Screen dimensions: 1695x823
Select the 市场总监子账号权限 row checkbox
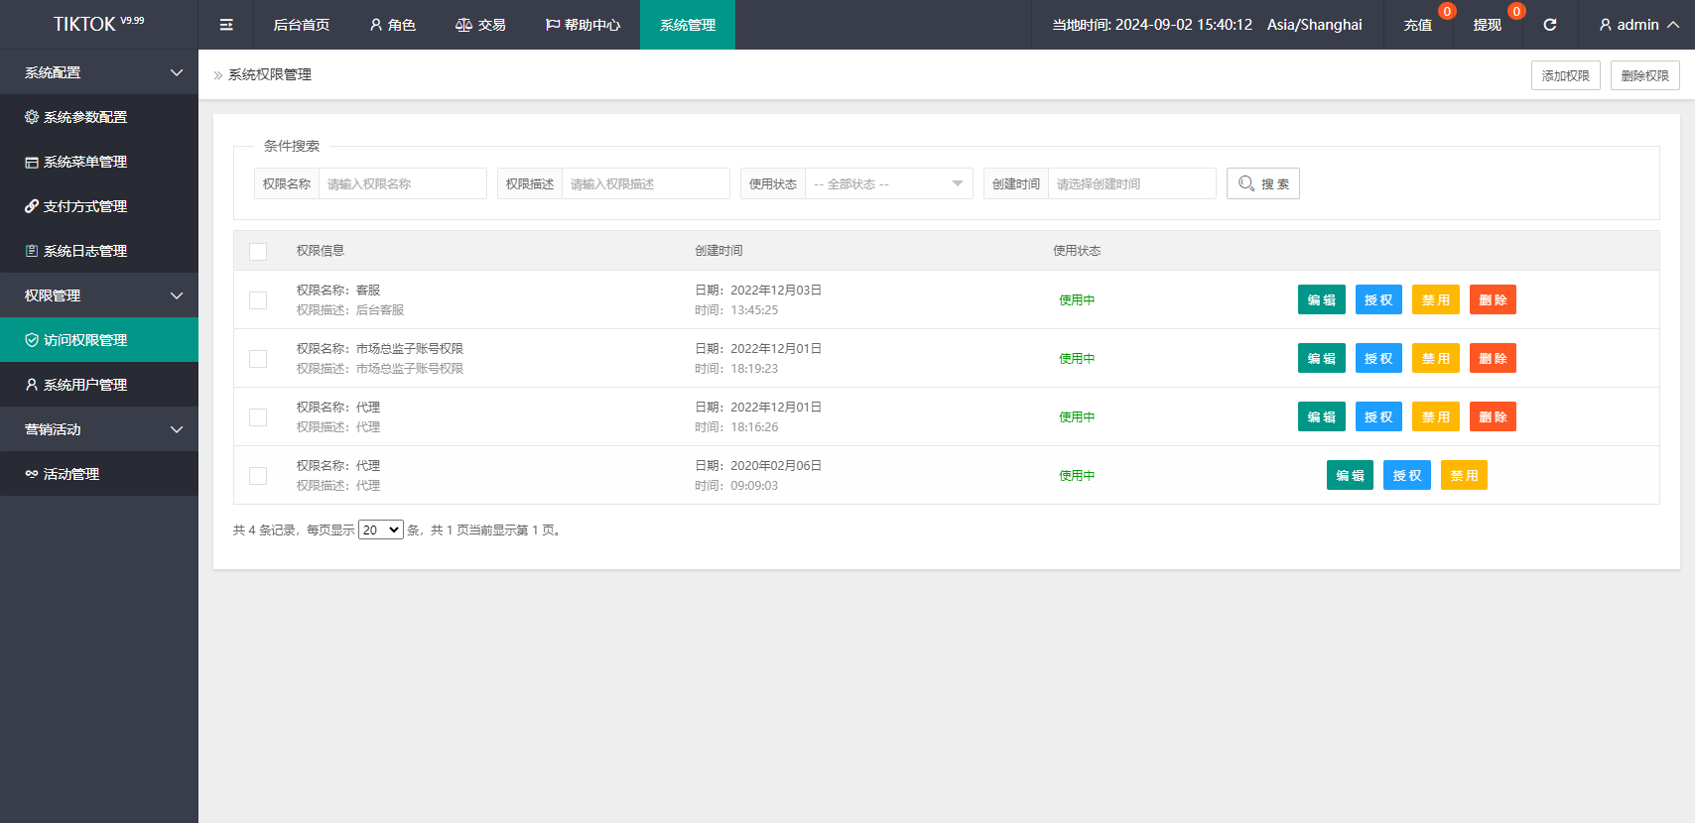click(x=258, y=359)
